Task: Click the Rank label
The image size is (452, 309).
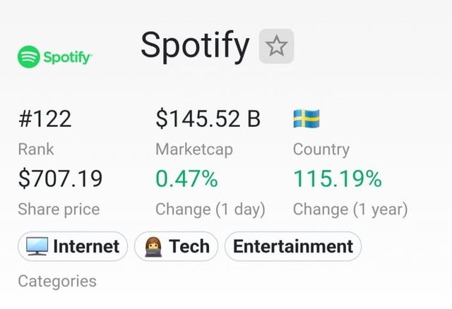Action: point(35,150)
